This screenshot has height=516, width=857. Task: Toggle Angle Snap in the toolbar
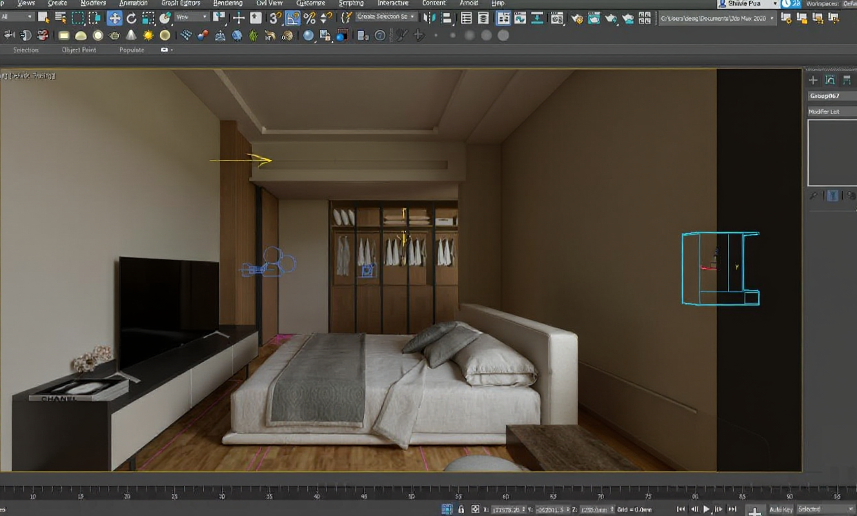pyautogui.click(x=293, y=18)
